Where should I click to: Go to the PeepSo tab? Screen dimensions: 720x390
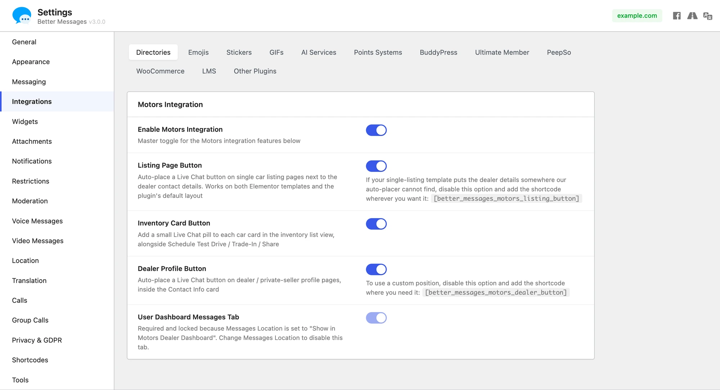(559, 52)
